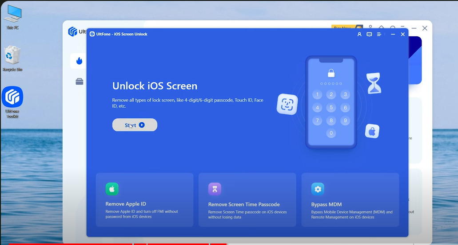
Task: Close the background UltFone Toolkit window
Action: [x=425, y=28]
